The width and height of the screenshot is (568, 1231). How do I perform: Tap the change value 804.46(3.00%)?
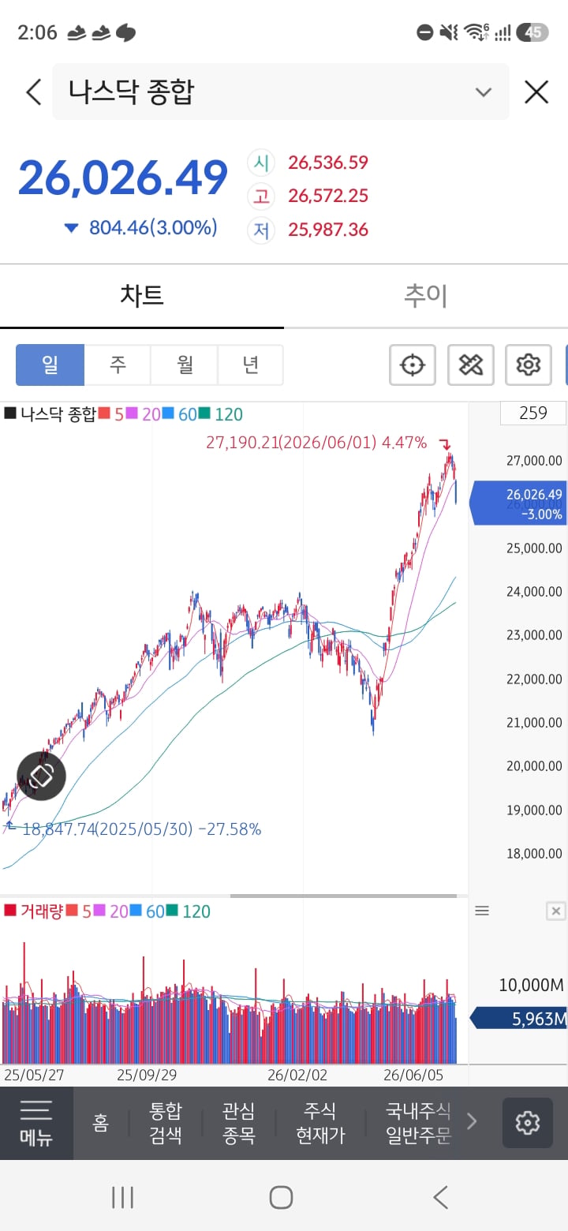[x=153, y=228]
